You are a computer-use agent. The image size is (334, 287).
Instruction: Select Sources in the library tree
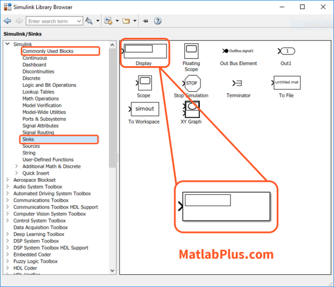point(31,146)
